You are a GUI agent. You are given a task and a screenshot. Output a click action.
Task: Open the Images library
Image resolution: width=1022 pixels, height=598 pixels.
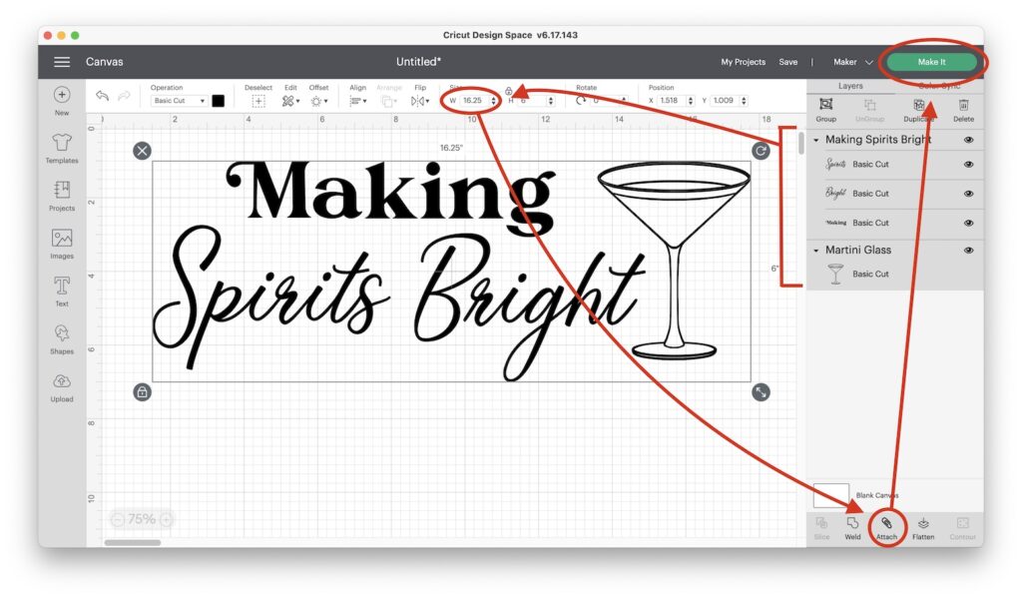62,244
